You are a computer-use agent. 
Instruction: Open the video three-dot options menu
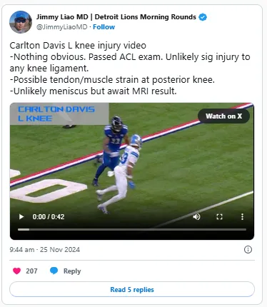242,216
